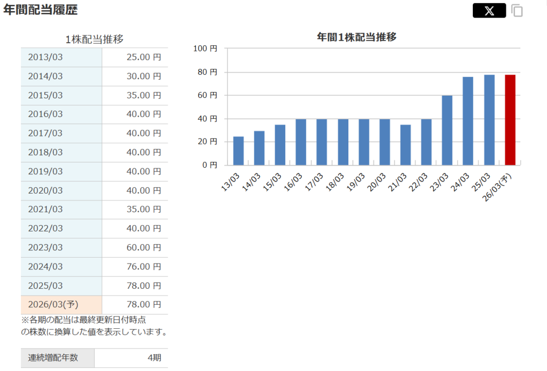Select the 2013/03 row in table
Image resolution: width=547 pixels, height=371 pixels.
click(61, 57)
